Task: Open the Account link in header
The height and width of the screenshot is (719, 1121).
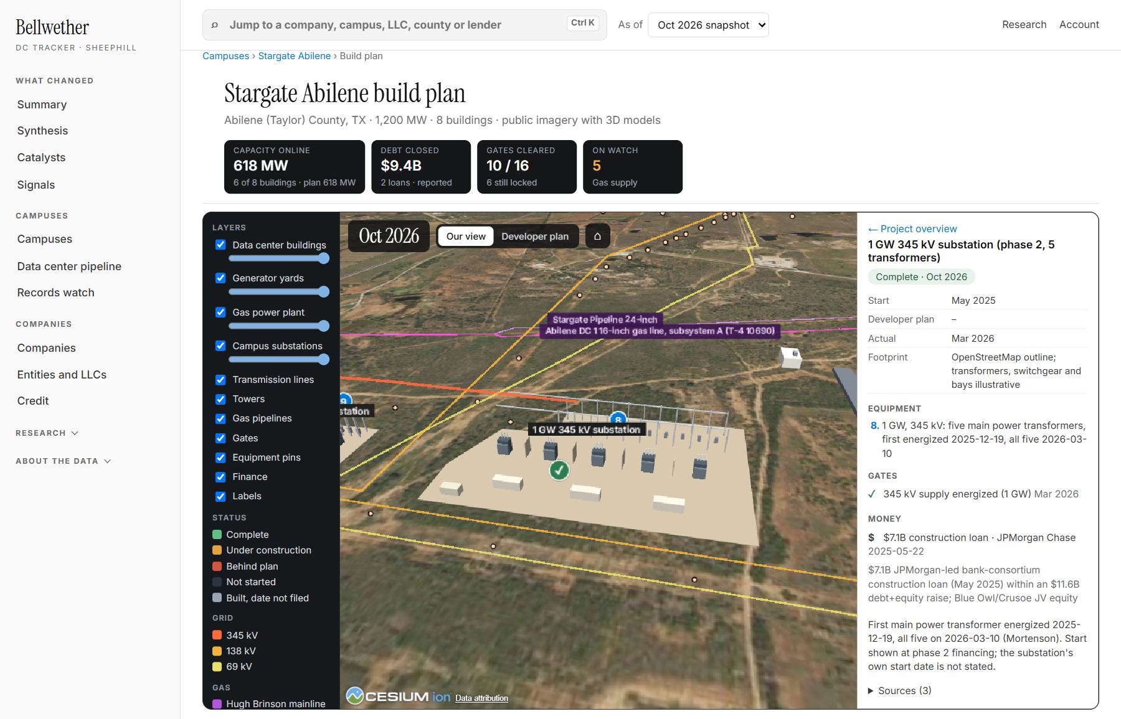Action: [x=1079, y=24]
